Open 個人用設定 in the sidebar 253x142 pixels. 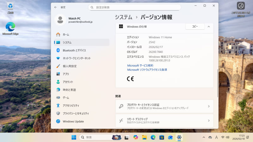coord(82,66)
